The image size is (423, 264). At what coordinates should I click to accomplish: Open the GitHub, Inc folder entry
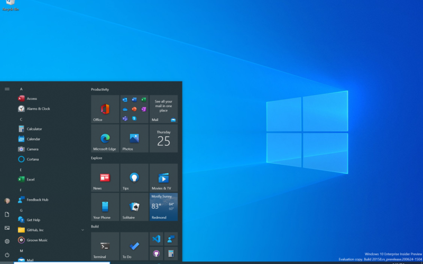pyautogui.click(x=51, y=230)
